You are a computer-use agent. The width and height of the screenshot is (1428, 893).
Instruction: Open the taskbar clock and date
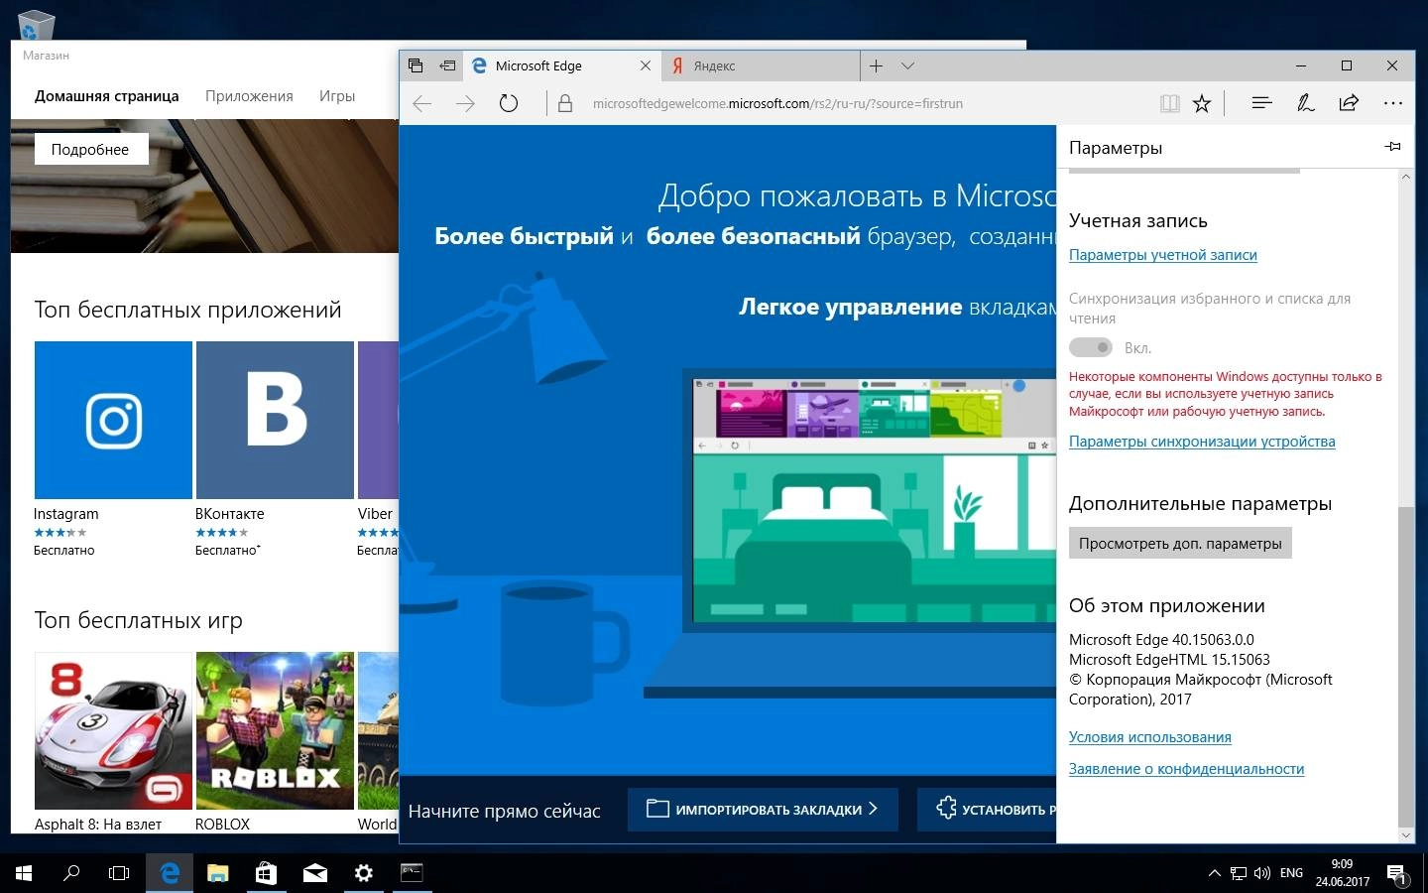click(x=1342, y=873)
